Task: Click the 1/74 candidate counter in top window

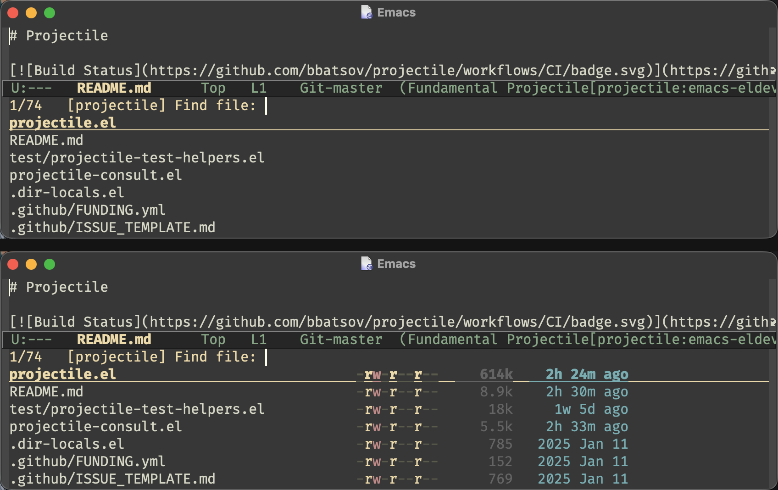Action: 26,105
